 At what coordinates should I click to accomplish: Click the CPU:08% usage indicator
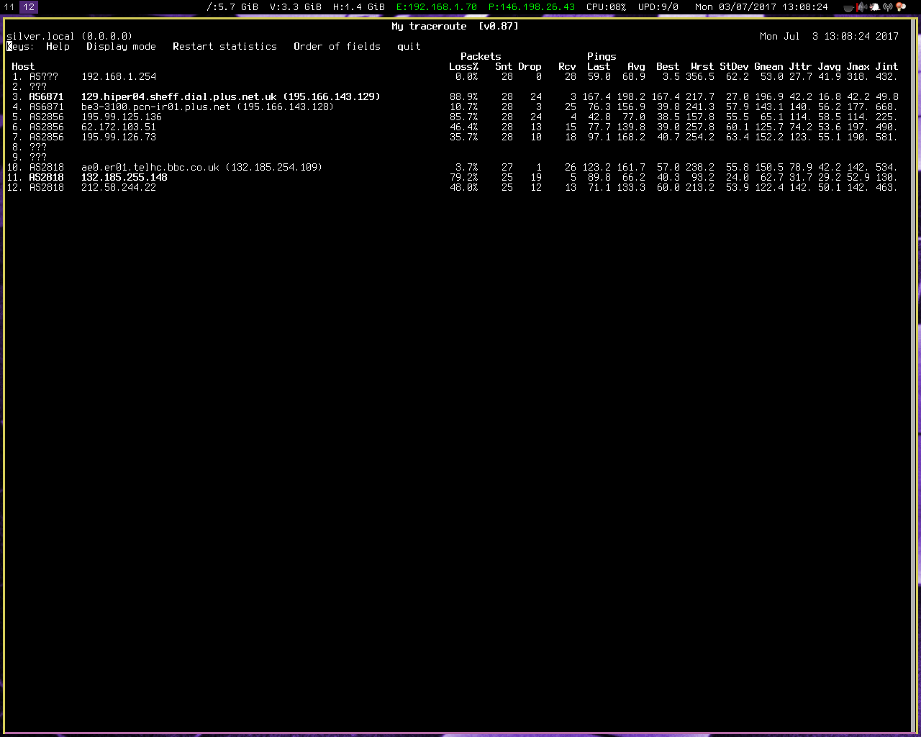point(607,7)
